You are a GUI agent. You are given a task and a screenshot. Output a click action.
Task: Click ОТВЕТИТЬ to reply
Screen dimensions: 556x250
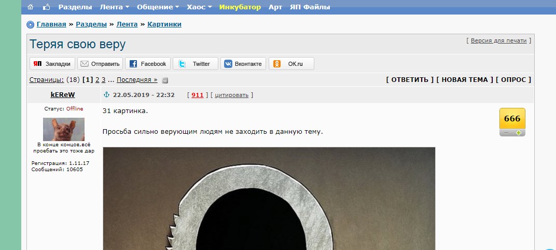pos(410,80)
